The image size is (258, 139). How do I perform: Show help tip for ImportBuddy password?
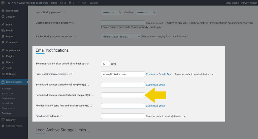64,12
